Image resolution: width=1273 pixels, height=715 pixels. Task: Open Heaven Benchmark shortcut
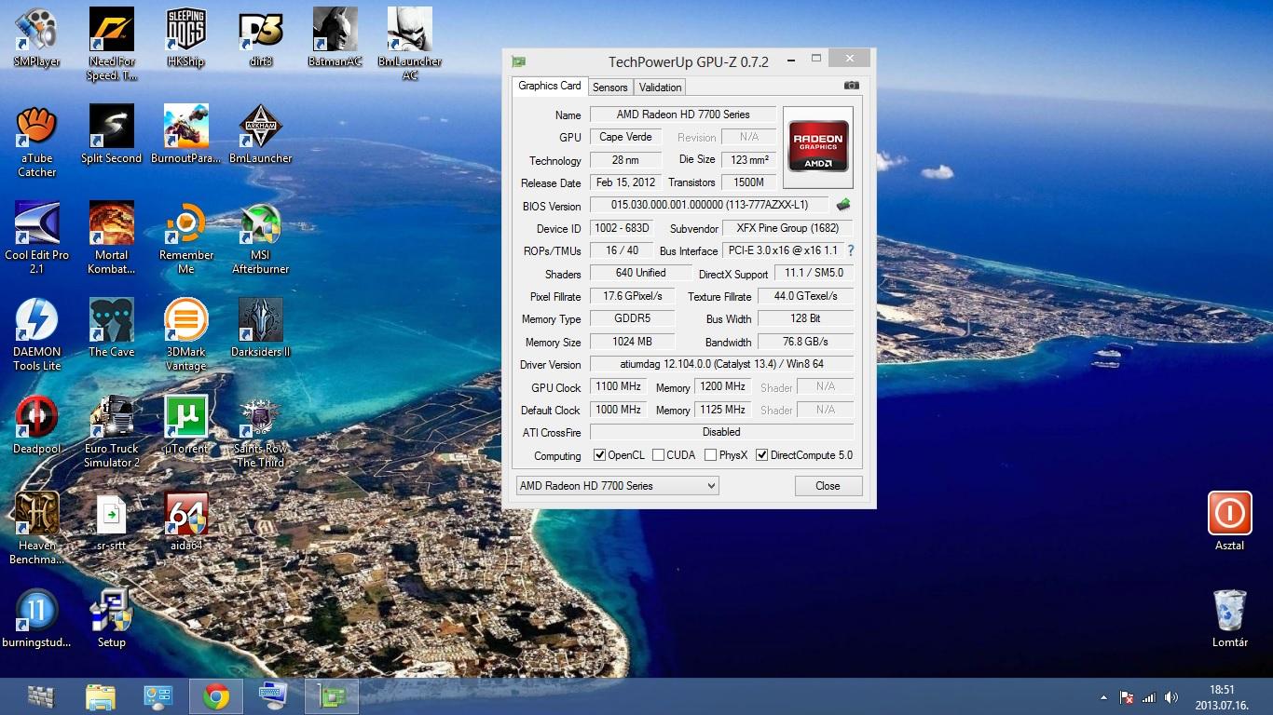point(37,528)
